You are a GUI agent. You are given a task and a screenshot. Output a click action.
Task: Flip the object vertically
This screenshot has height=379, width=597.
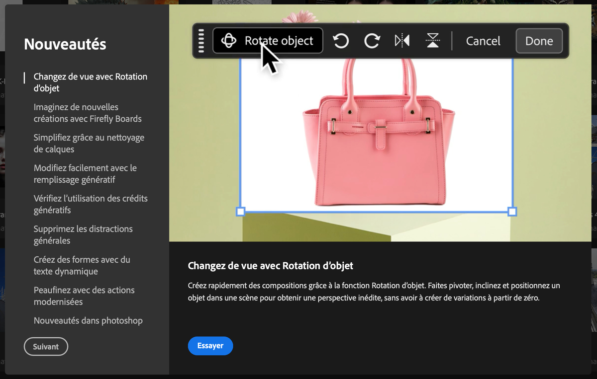(x=432, y=41)
